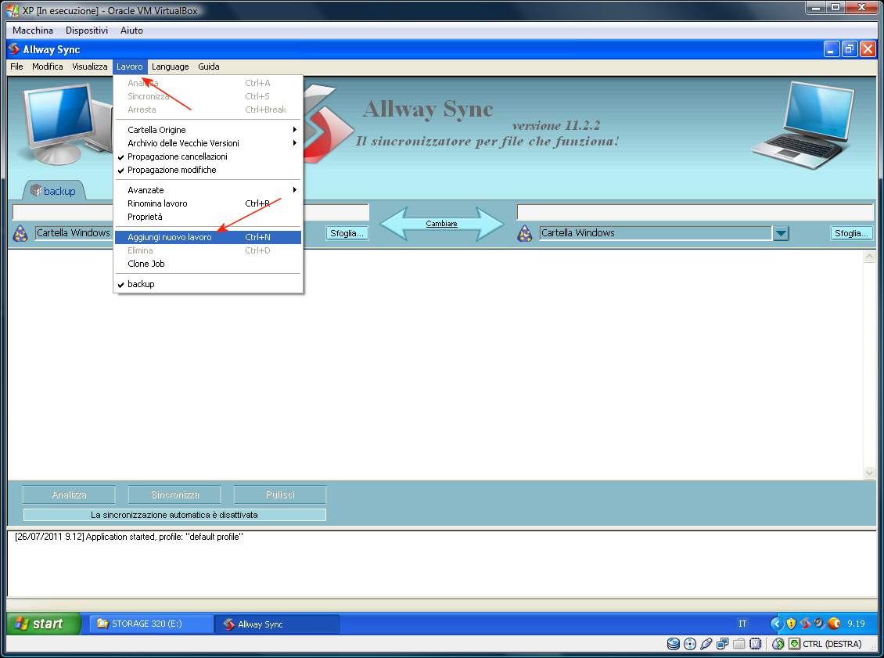Viewport: 884px width, 658px height.
Task: Click the left-side Sfoglia... button
Action: [347, 233]
